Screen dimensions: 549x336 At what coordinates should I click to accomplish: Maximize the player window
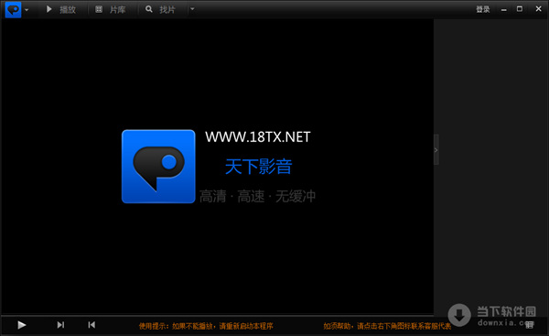pos(520,9)
